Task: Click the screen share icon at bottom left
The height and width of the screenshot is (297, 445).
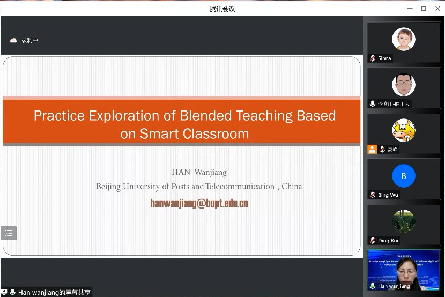Action: [x=4, y=293]
